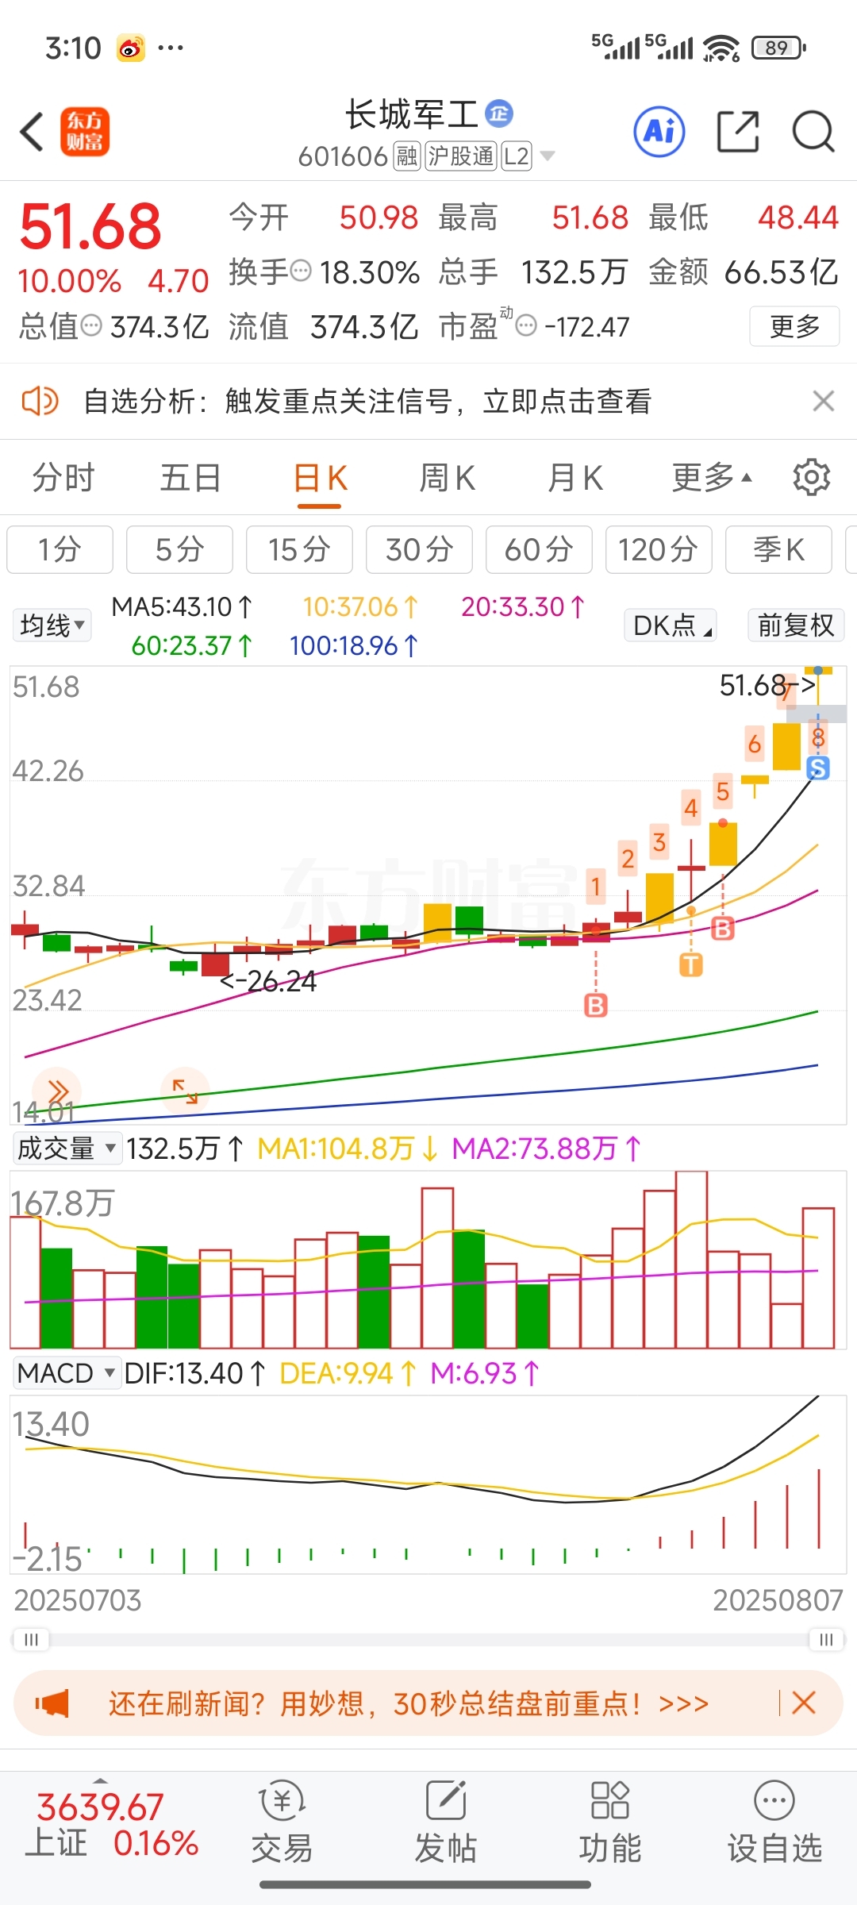The width and height of the screenshot is (857, 1905).
Task: Select the 季K period button
Action: click(778, 549)
